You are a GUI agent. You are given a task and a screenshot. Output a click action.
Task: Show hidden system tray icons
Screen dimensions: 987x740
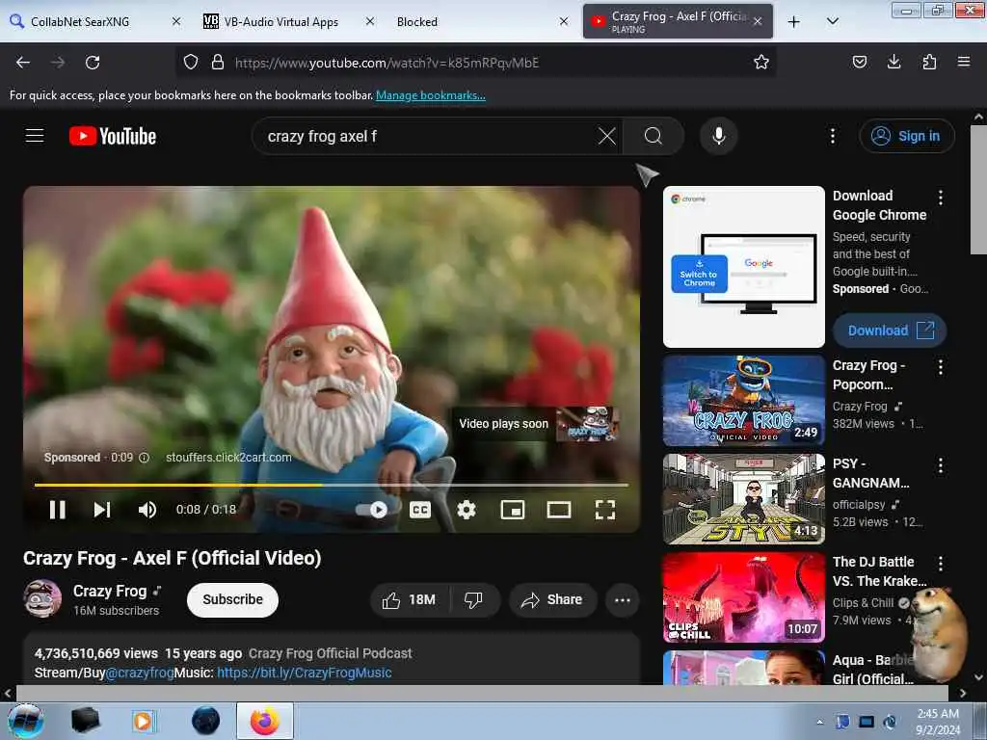(819, 722)
